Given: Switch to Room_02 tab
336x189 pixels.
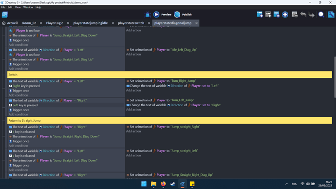Looking at the screenshot, I should coord(29,23).
